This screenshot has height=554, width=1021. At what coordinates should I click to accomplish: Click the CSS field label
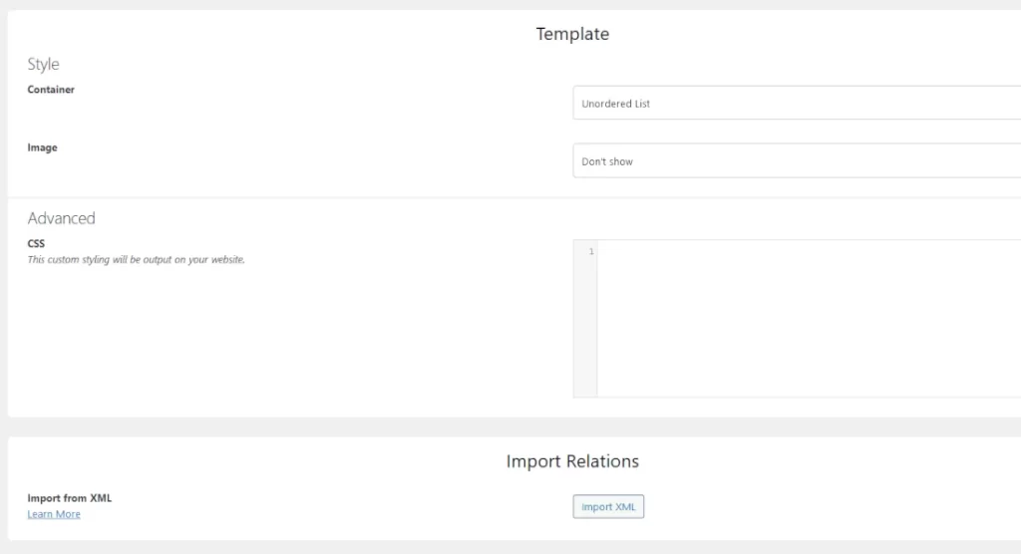(36, 243)
